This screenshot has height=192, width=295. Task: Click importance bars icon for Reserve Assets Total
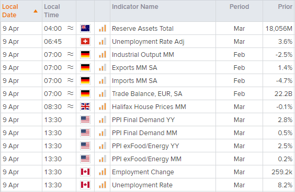[x=103, y=28]
